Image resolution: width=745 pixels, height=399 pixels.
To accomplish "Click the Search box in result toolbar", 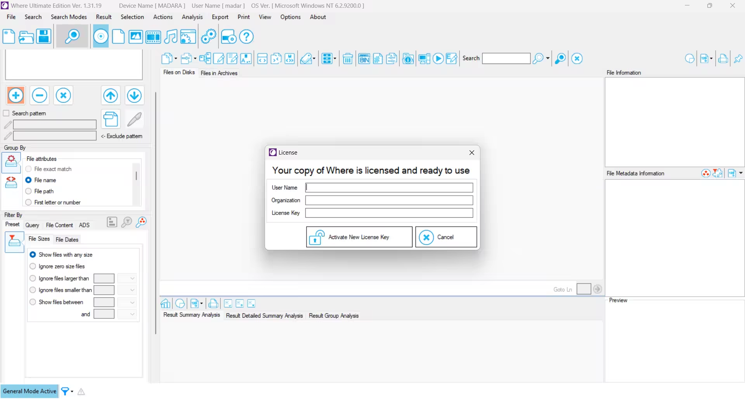I will (506, 58).
